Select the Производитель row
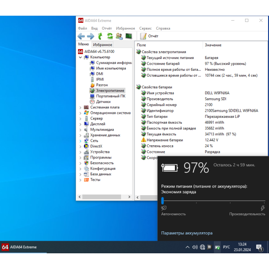This screenshot has height=269, width=269. click(x=202, y=99)
